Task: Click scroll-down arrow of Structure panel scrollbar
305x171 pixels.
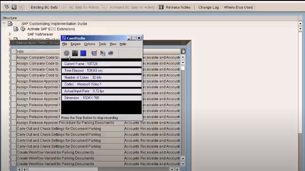Action: click(x=300, y=29)
